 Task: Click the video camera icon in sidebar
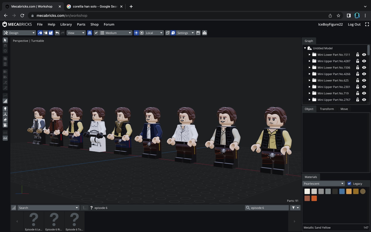(5, 125)
